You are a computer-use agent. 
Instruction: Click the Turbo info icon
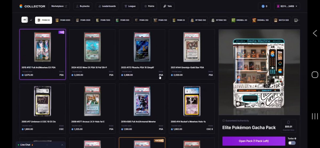[295, 138]
